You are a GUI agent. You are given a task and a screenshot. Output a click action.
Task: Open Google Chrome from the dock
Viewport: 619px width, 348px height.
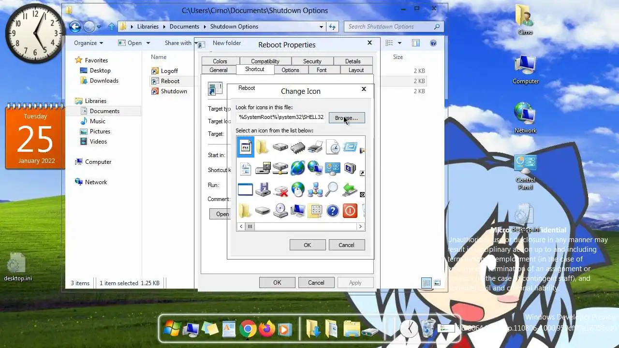coord(248,329)
